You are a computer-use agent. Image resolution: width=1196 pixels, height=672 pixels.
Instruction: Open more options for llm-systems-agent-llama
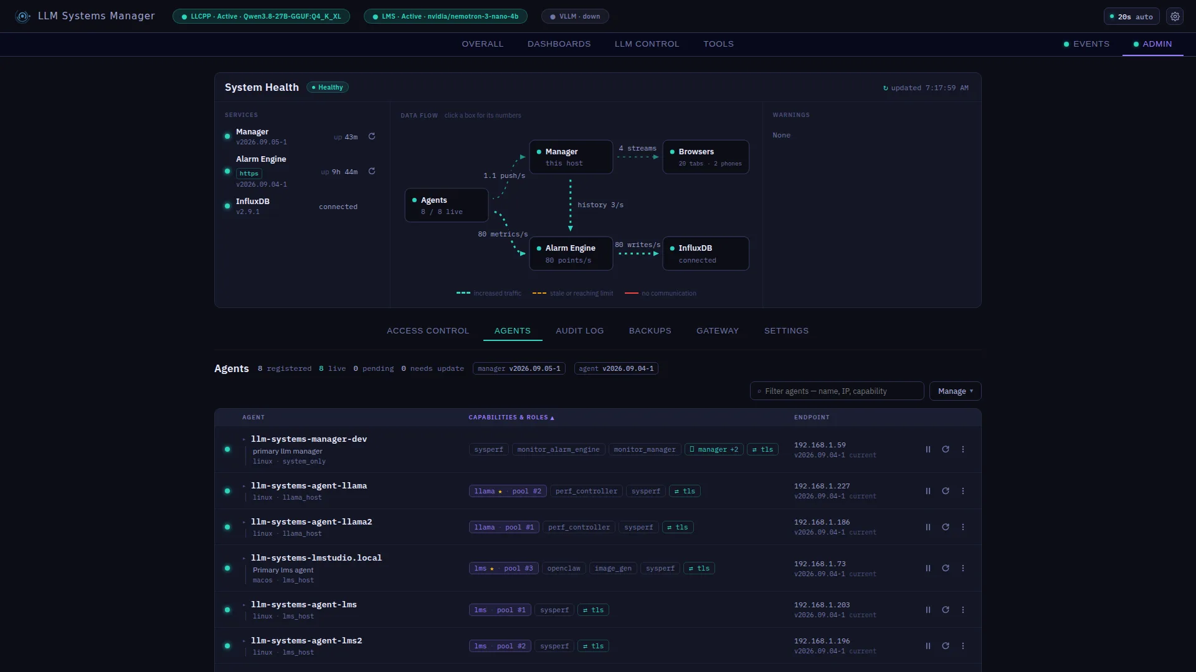[963, 491]
